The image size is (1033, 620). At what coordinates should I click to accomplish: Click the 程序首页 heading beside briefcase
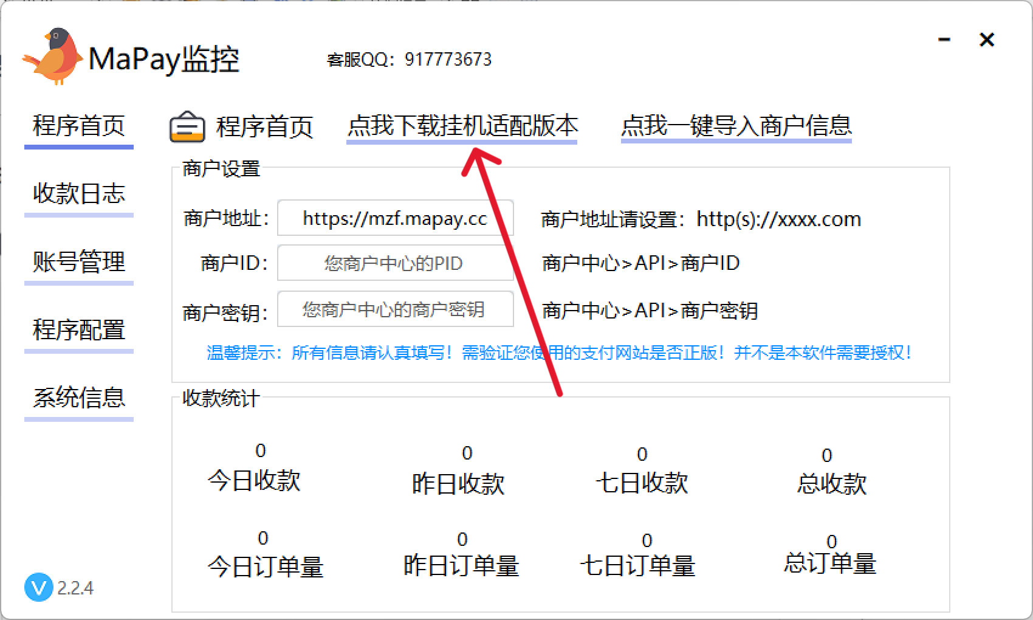coord(264,127)
